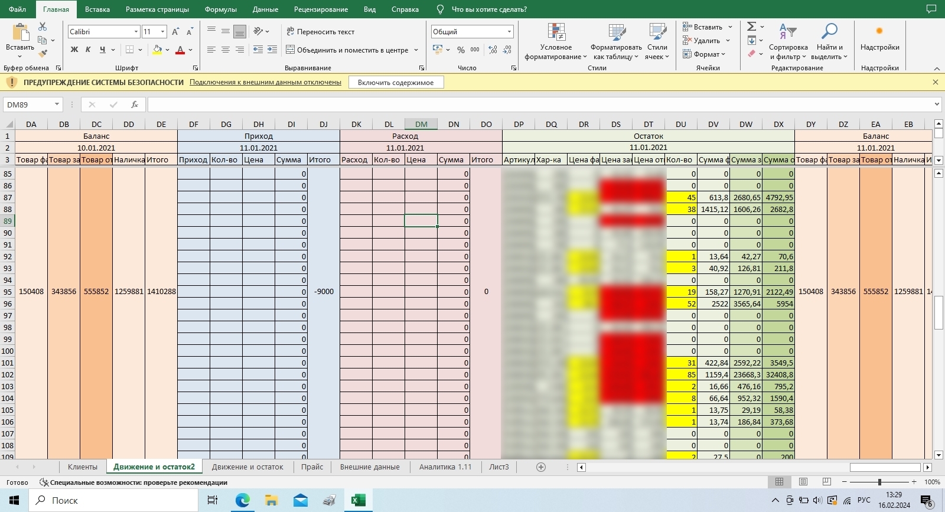Image resolution: width=945 pixels, height=512 pixels.
Task: Activate the Format Painter brush icon
Action: (x=43, y=54)
